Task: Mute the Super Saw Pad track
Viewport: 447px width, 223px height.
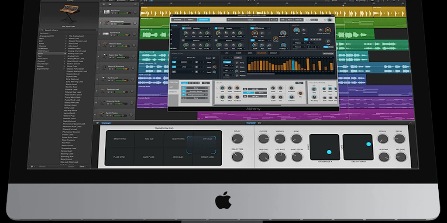Action: click(110, 58)
